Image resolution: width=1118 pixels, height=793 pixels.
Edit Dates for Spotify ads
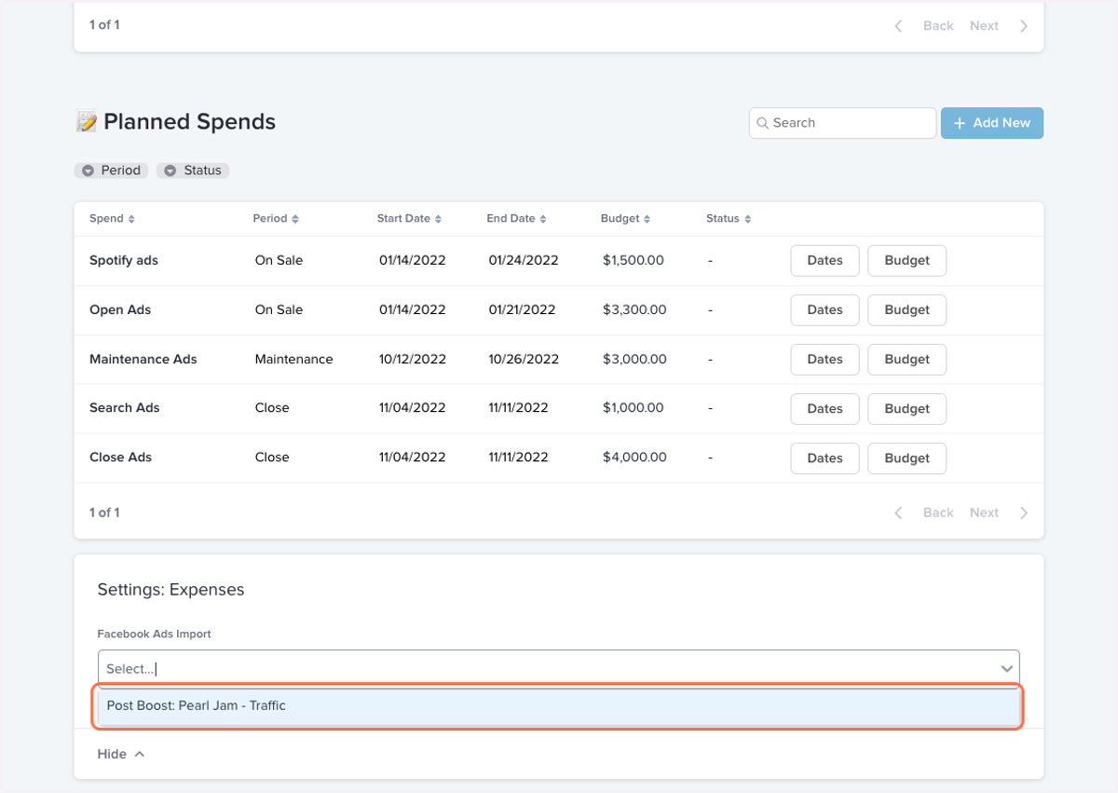click(825, 261)
